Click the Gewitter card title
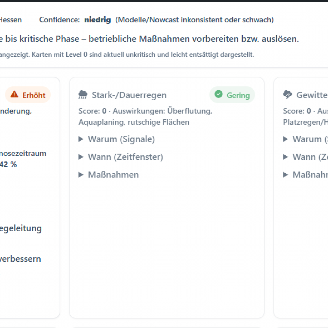 click(x=312, y=95)
